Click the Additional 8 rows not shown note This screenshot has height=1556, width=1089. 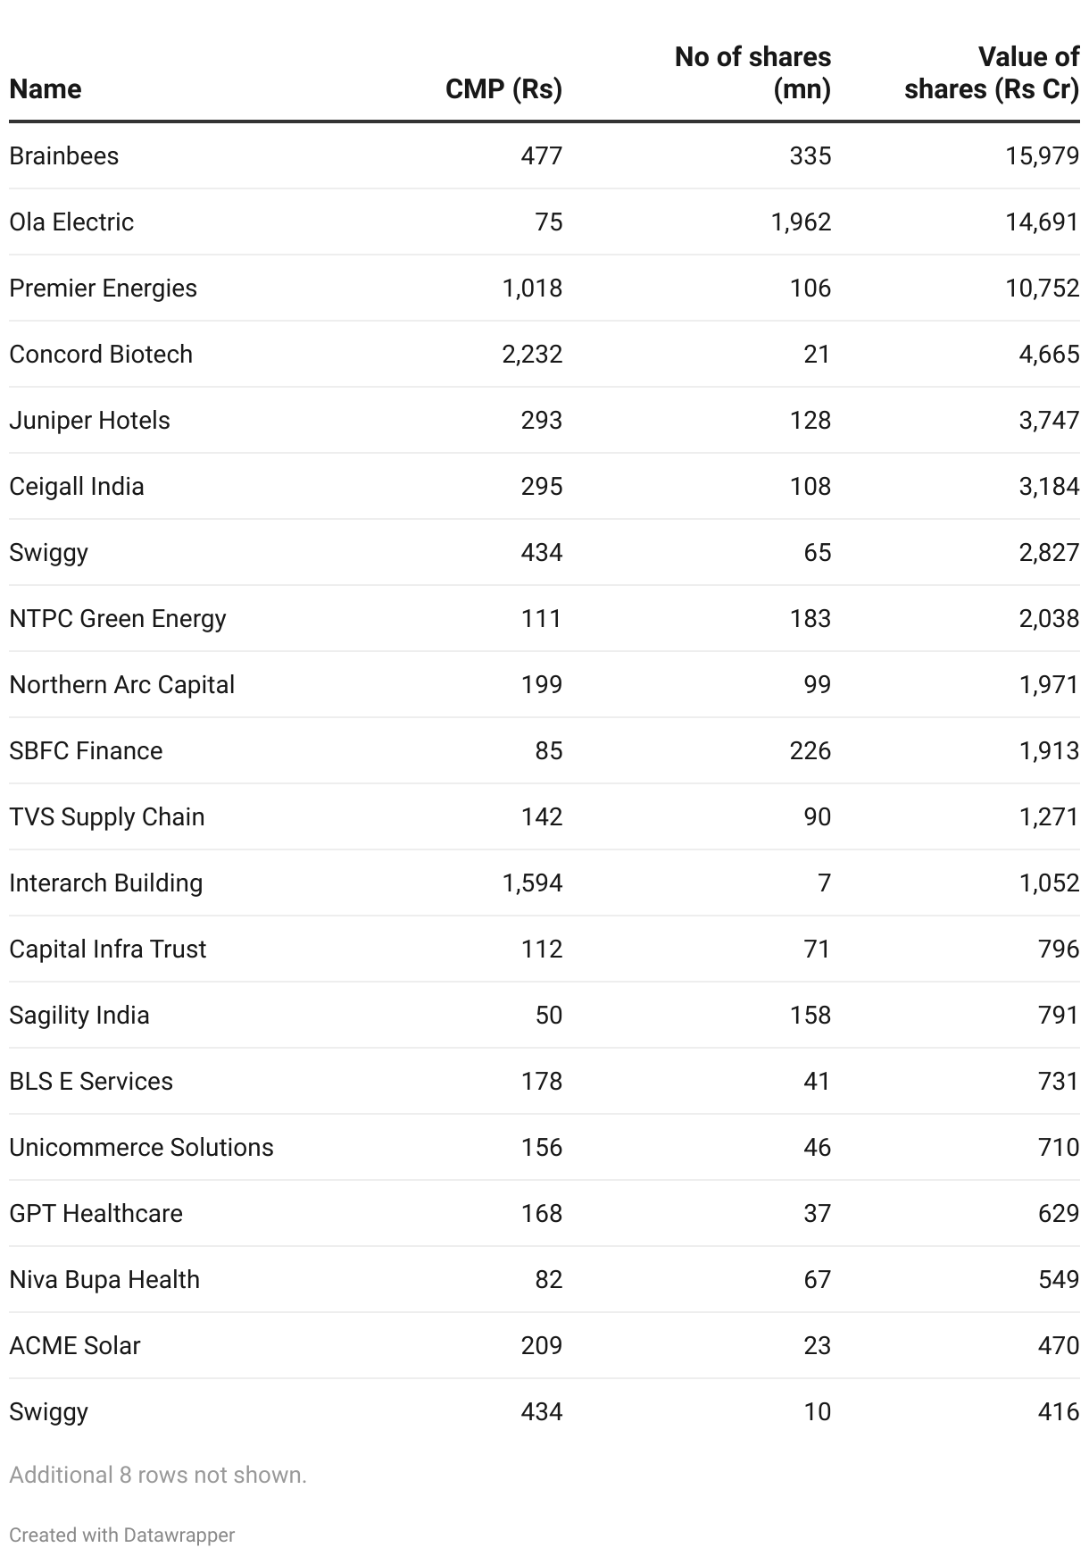pyautogui.click(x=158, y=1475)
